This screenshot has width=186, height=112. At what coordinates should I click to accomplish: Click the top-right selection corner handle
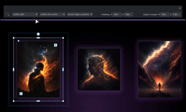pos(63,38)
